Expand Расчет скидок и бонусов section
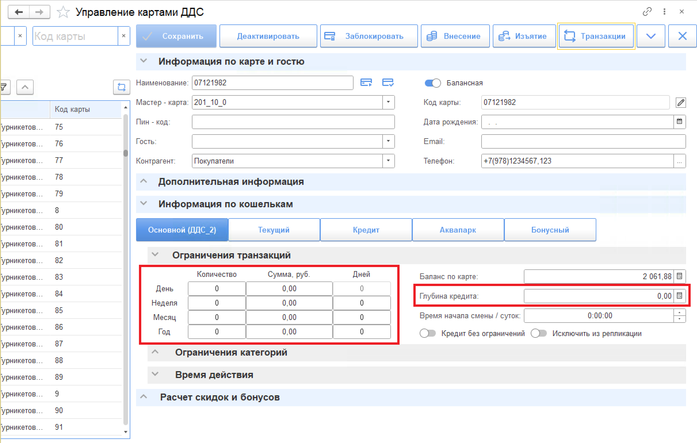 (x=144, y=397)
